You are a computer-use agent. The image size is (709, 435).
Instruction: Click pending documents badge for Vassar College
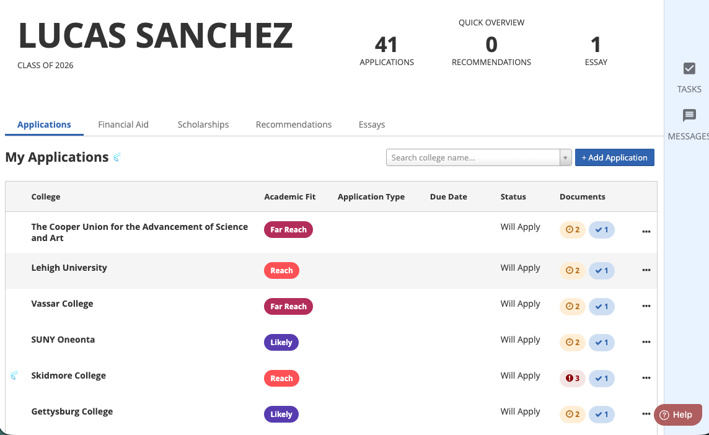point(573,307)
